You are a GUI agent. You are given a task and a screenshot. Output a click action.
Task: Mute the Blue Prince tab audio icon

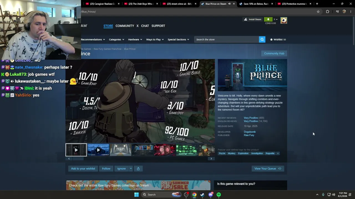tap(229, 4)
